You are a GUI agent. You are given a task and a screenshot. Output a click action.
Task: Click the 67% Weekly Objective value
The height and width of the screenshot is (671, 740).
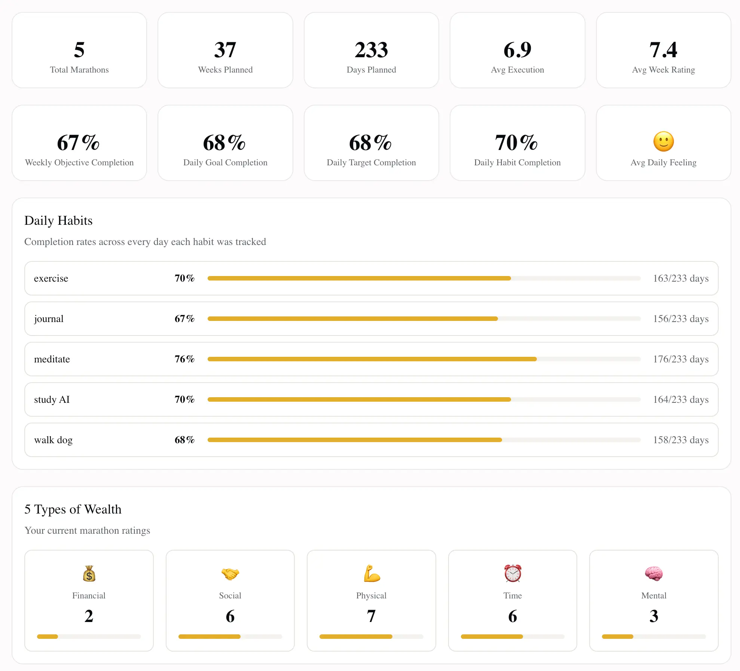[79, 143]
